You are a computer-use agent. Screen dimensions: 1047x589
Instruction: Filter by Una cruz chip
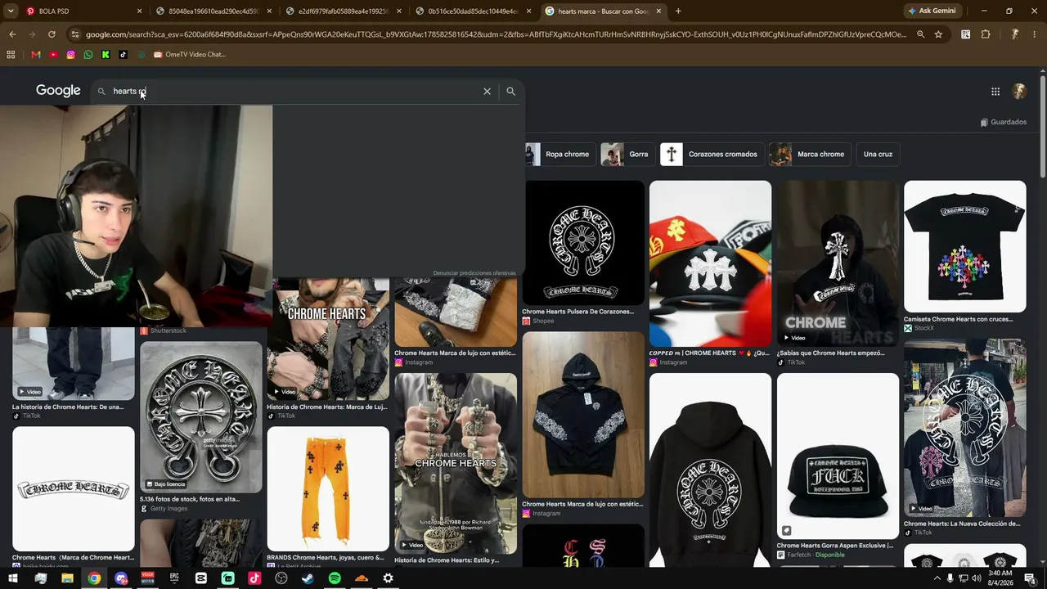[878, 154]
